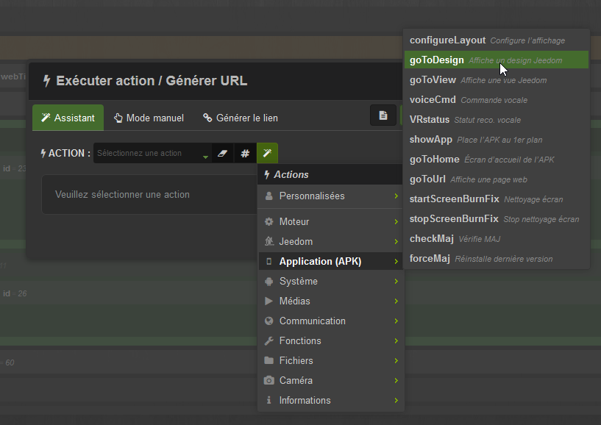Click the magic wand assistant button

[x=267, y=153]
